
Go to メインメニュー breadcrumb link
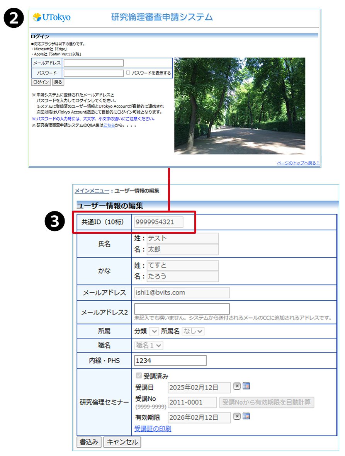click(92, 191)
